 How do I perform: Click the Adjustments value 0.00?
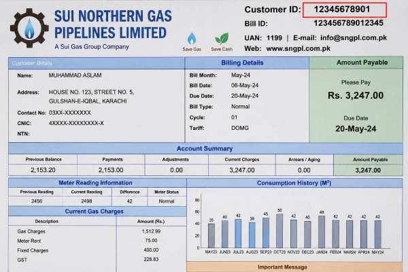[x=176, y=170]
